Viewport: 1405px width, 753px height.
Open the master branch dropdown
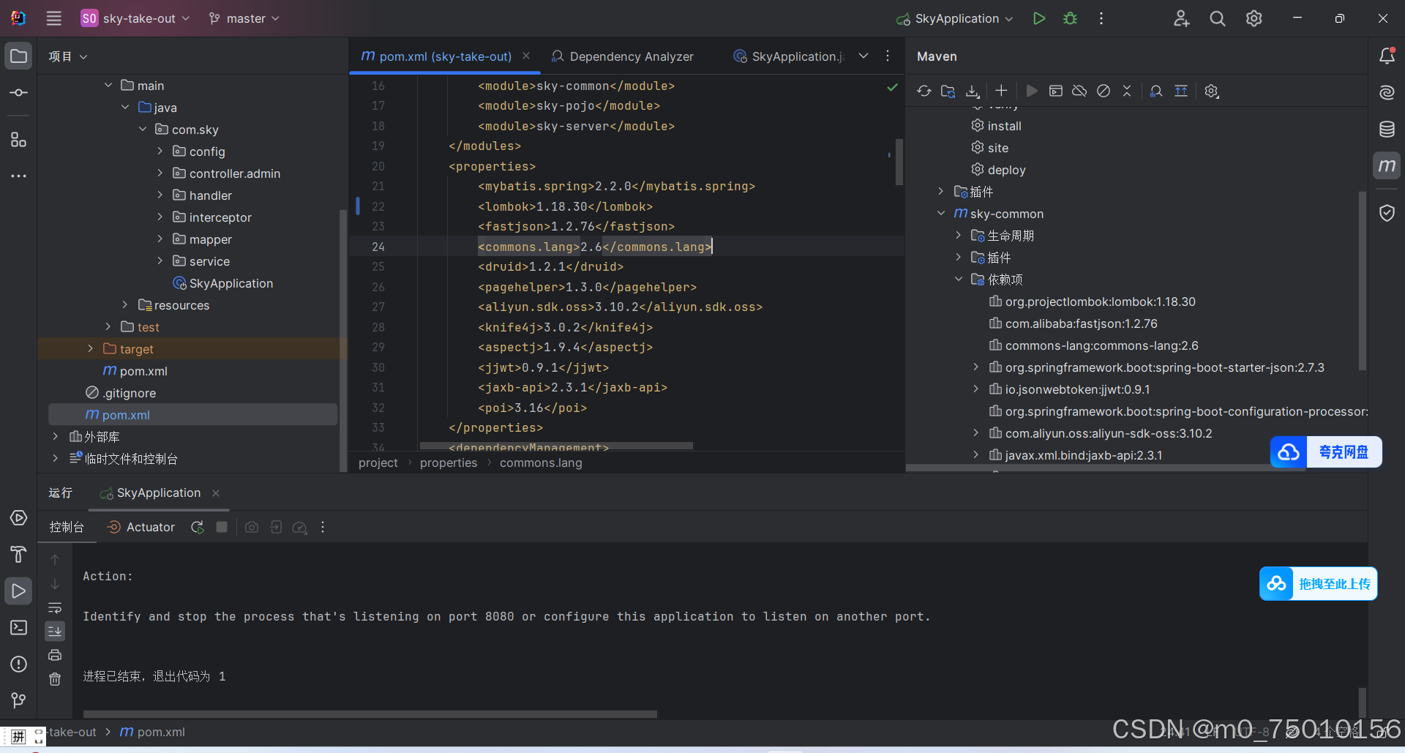point(244,18)
